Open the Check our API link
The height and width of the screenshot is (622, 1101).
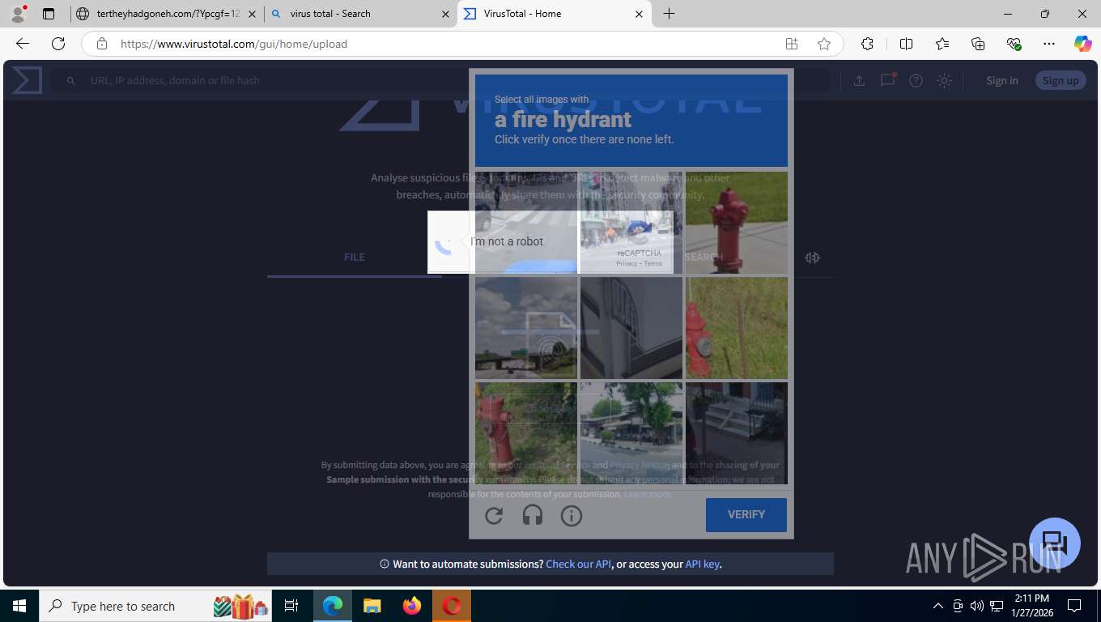pos(578,564)
